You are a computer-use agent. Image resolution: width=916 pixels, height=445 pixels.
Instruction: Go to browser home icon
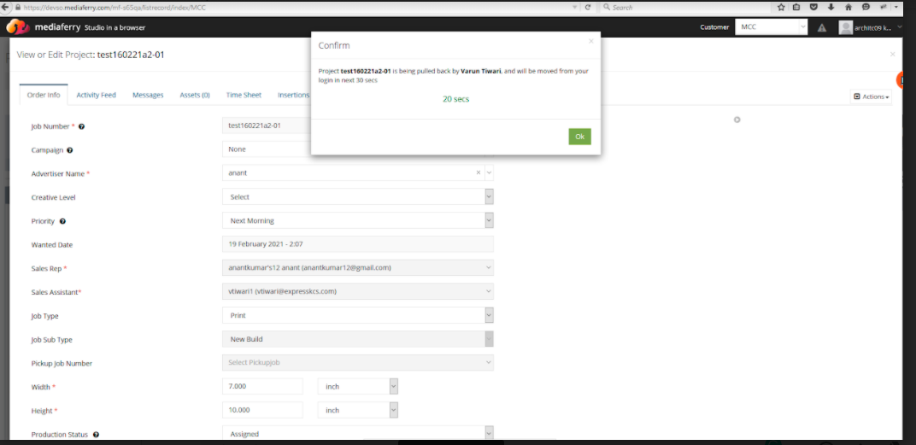pyautogui.click(x=848, y=7)
